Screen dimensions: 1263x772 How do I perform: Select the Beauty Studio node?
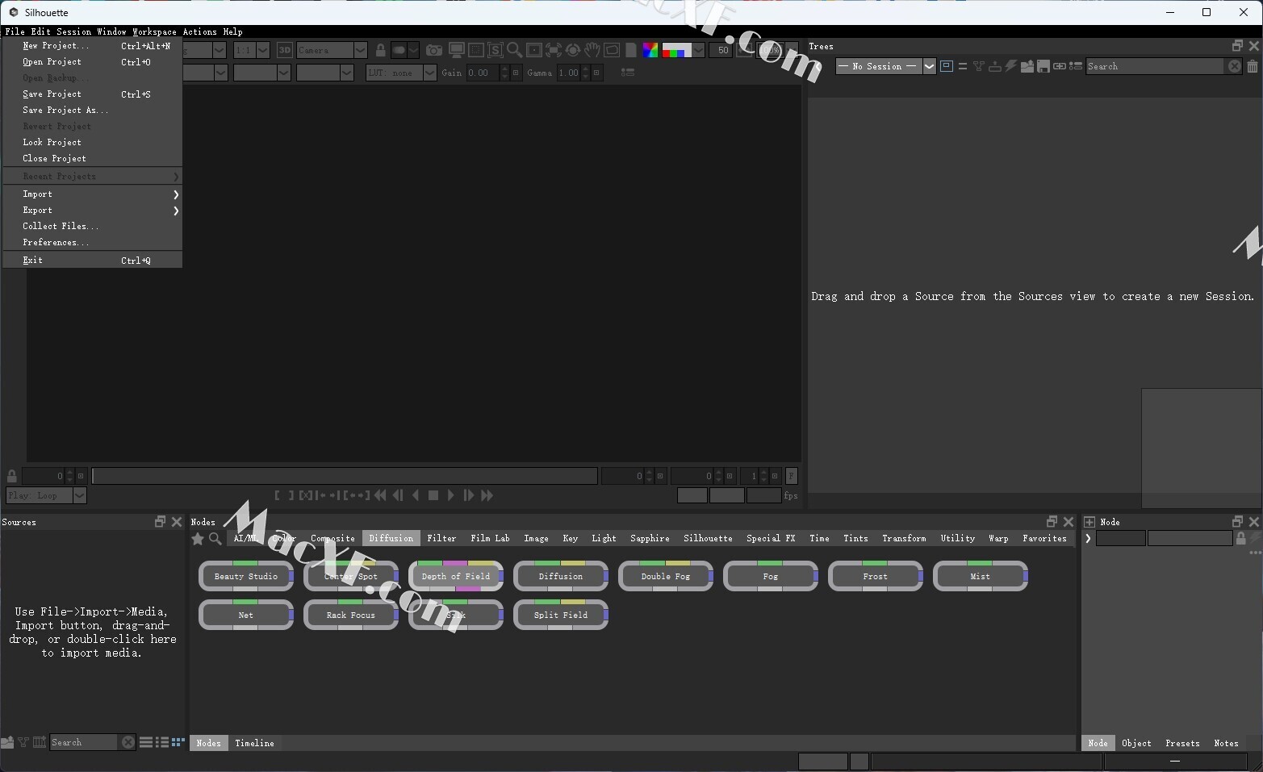[246, 576]
